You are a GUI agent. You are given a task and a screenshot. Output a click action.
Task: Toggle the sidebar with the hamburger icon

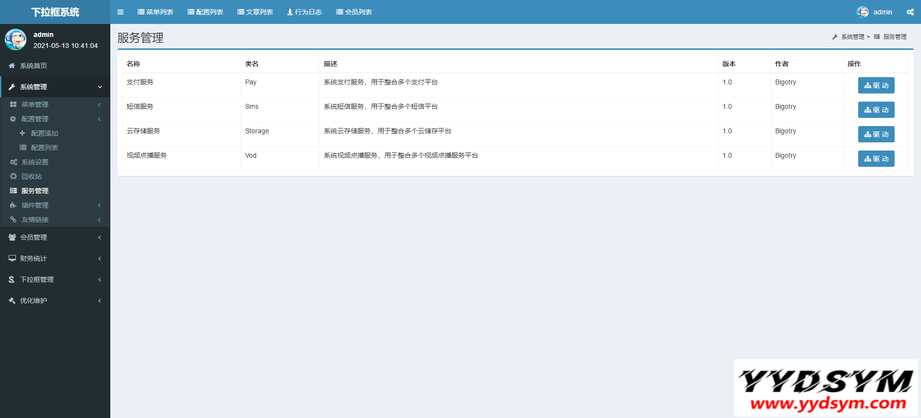120,12
